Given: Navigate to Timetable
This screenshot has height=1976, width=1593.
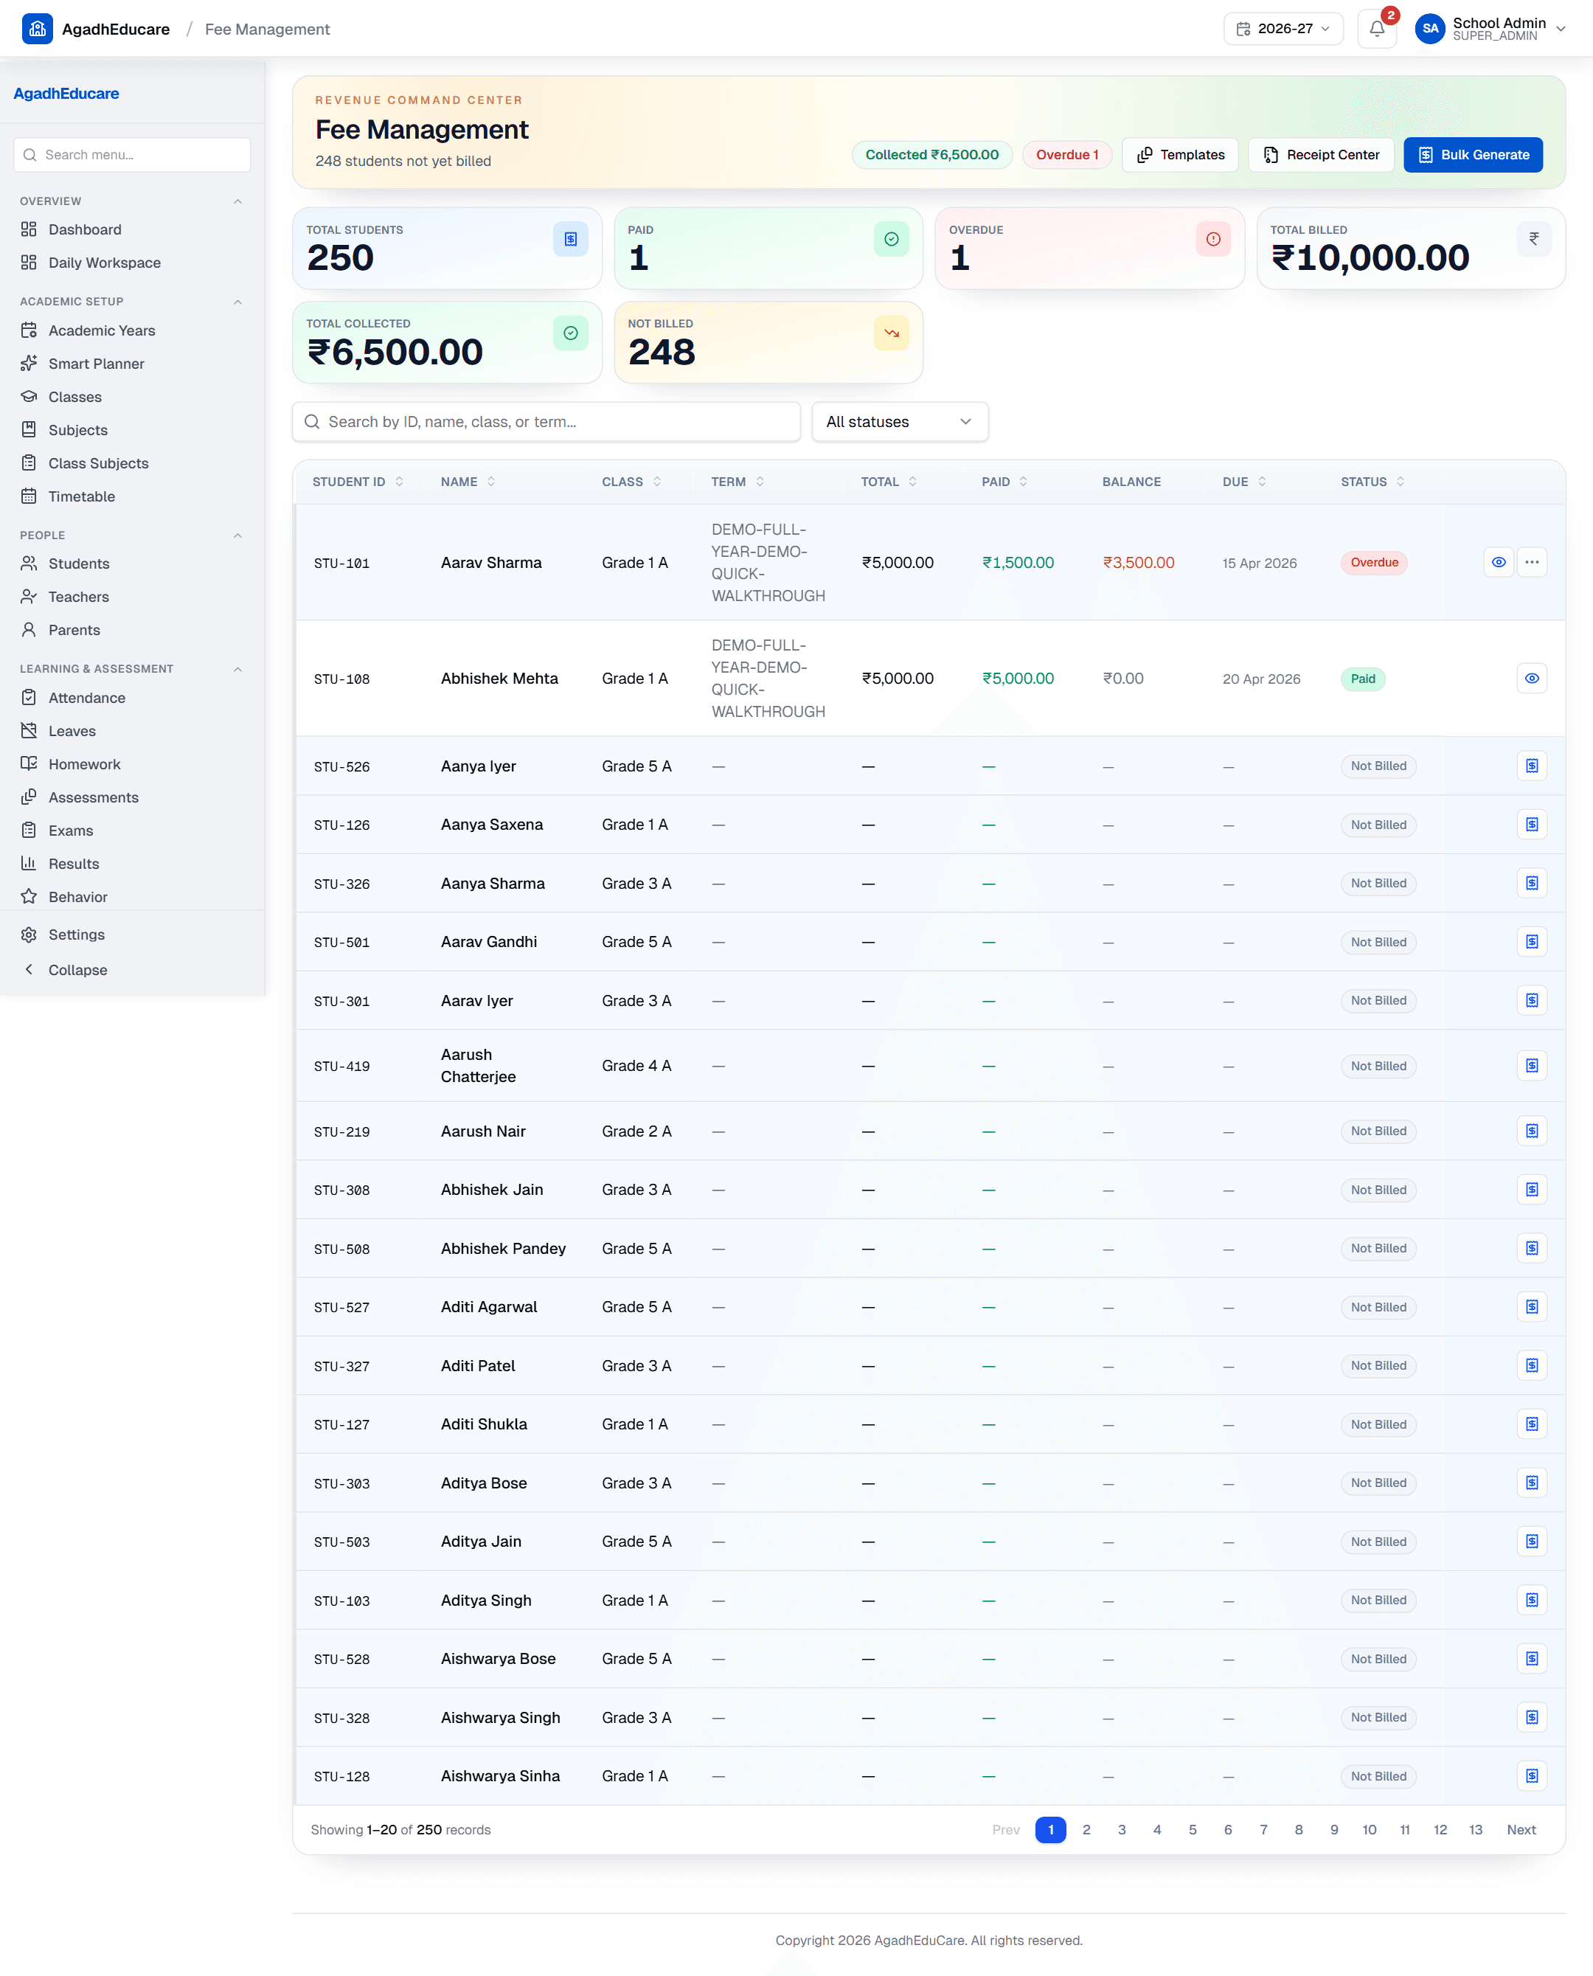Looking at the screenshot, I should coord(132,496).
